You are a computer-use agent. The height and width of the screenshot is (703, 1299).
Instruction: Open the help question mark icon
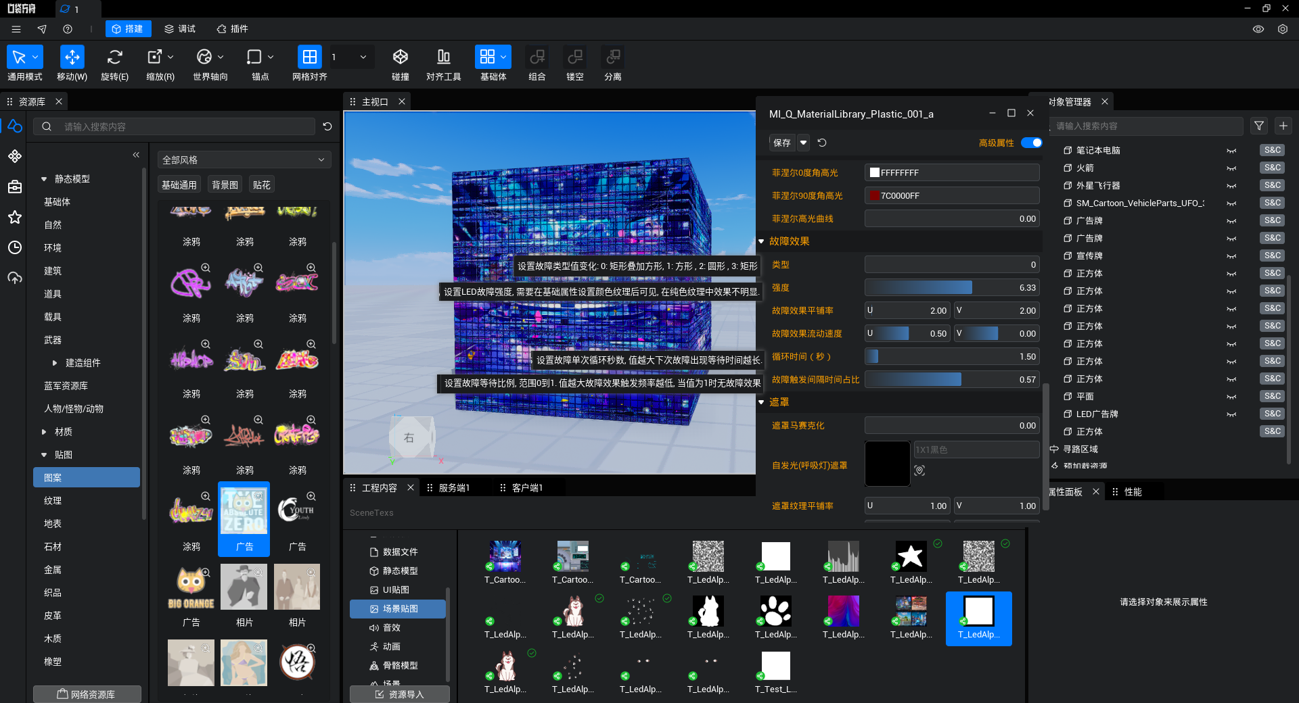coord(68,29)
